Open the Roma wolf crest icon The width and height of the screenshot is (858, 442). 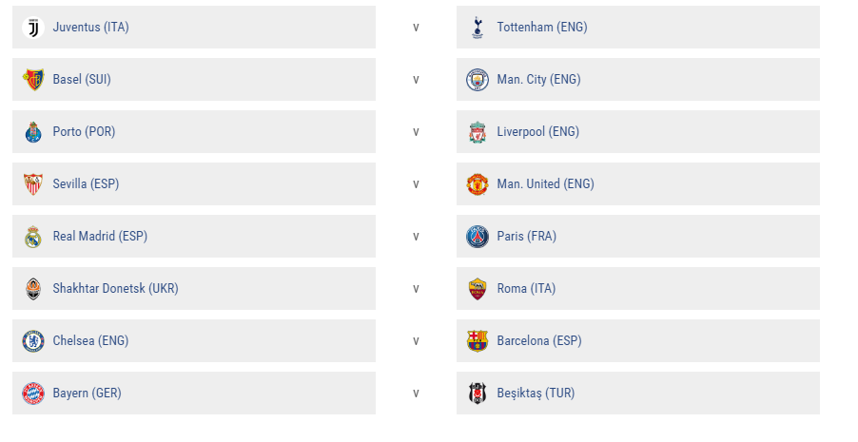pyautogui.click(x=478, y=289)
